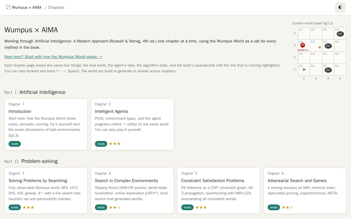This screenshot has height=219, width=351.
Task: Click the PIT marker in cell 4,4
Action: (x=340, y=34)
